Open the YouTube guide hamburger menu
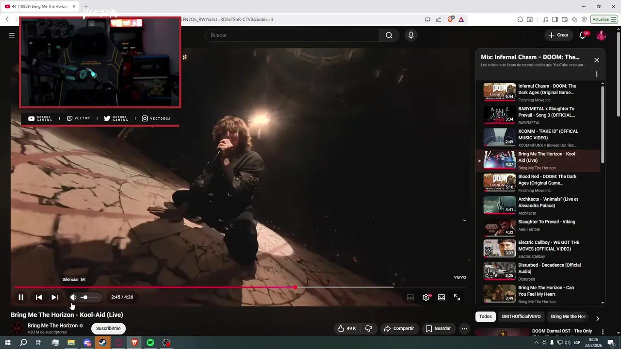 [12, 35]
